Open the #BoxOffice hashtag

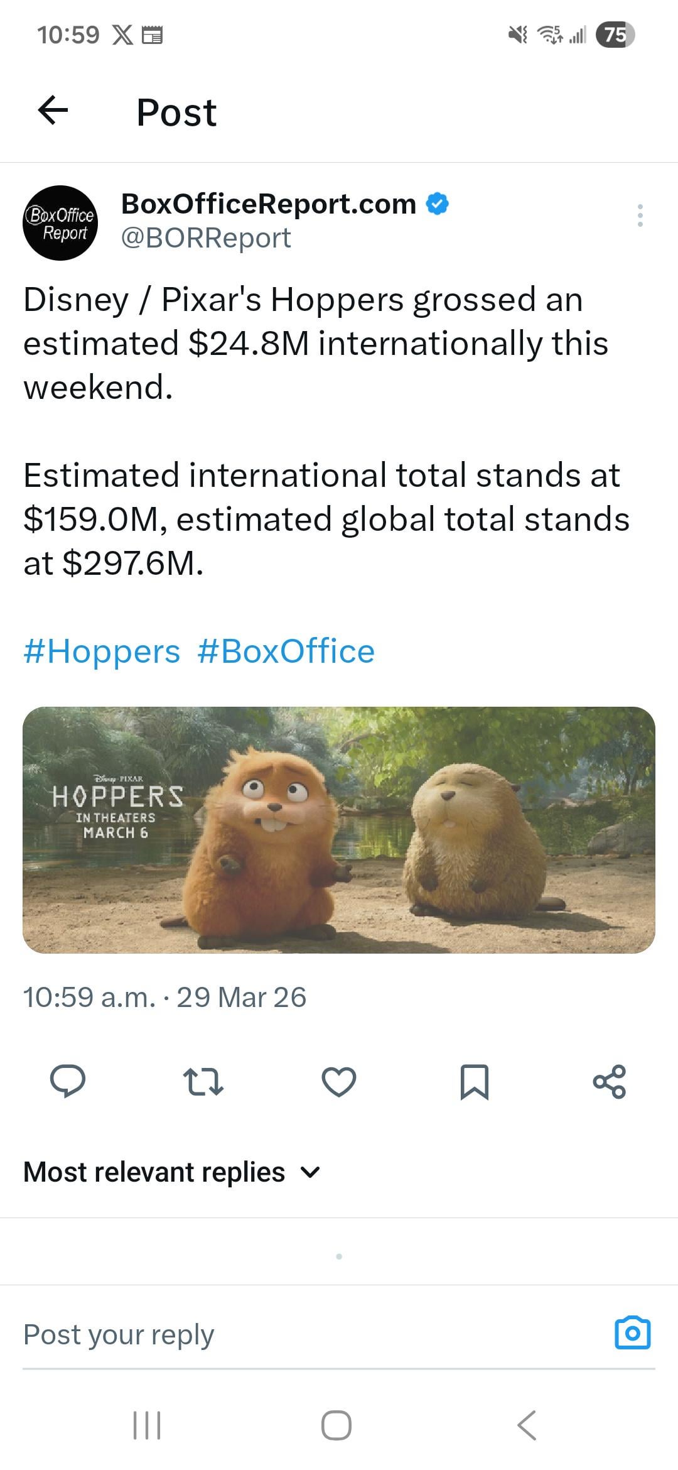(x=286, y=651)
